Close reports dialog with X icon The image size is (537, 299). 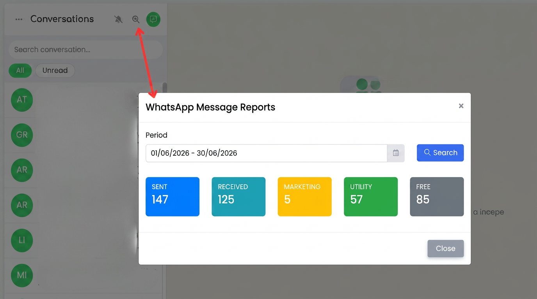click(461, 106)
